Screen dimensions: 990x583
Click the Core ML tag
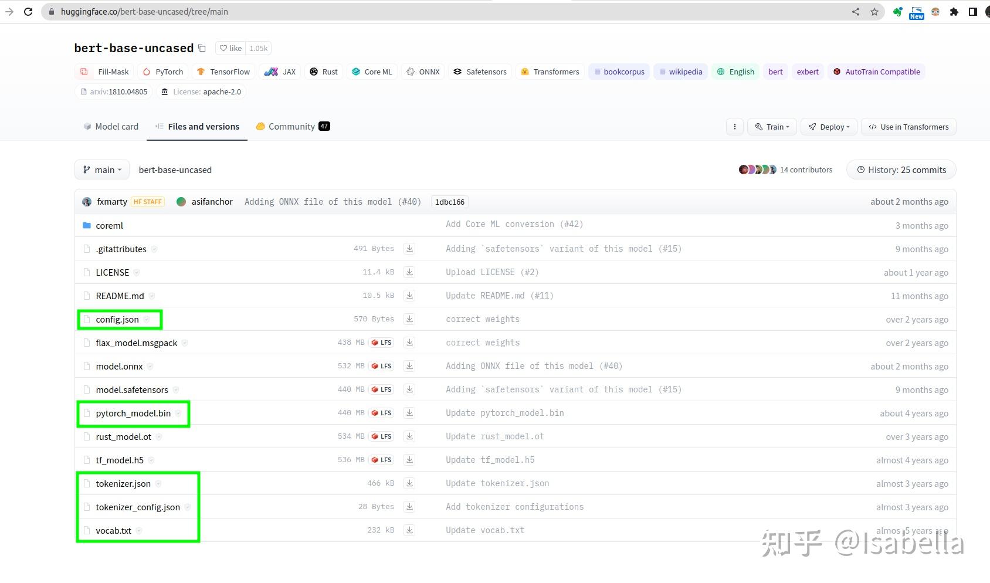click(x=372, y=72)
